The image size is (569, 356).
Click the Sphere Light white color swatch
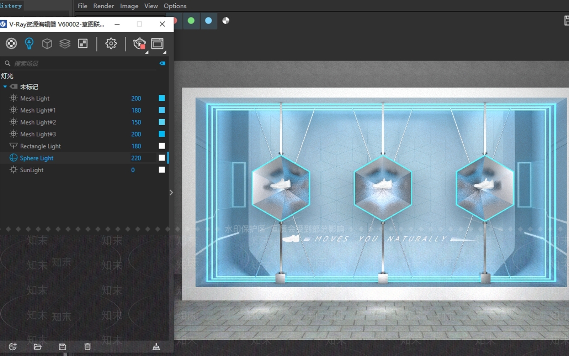pyautogui.click(x=162, y=158)
